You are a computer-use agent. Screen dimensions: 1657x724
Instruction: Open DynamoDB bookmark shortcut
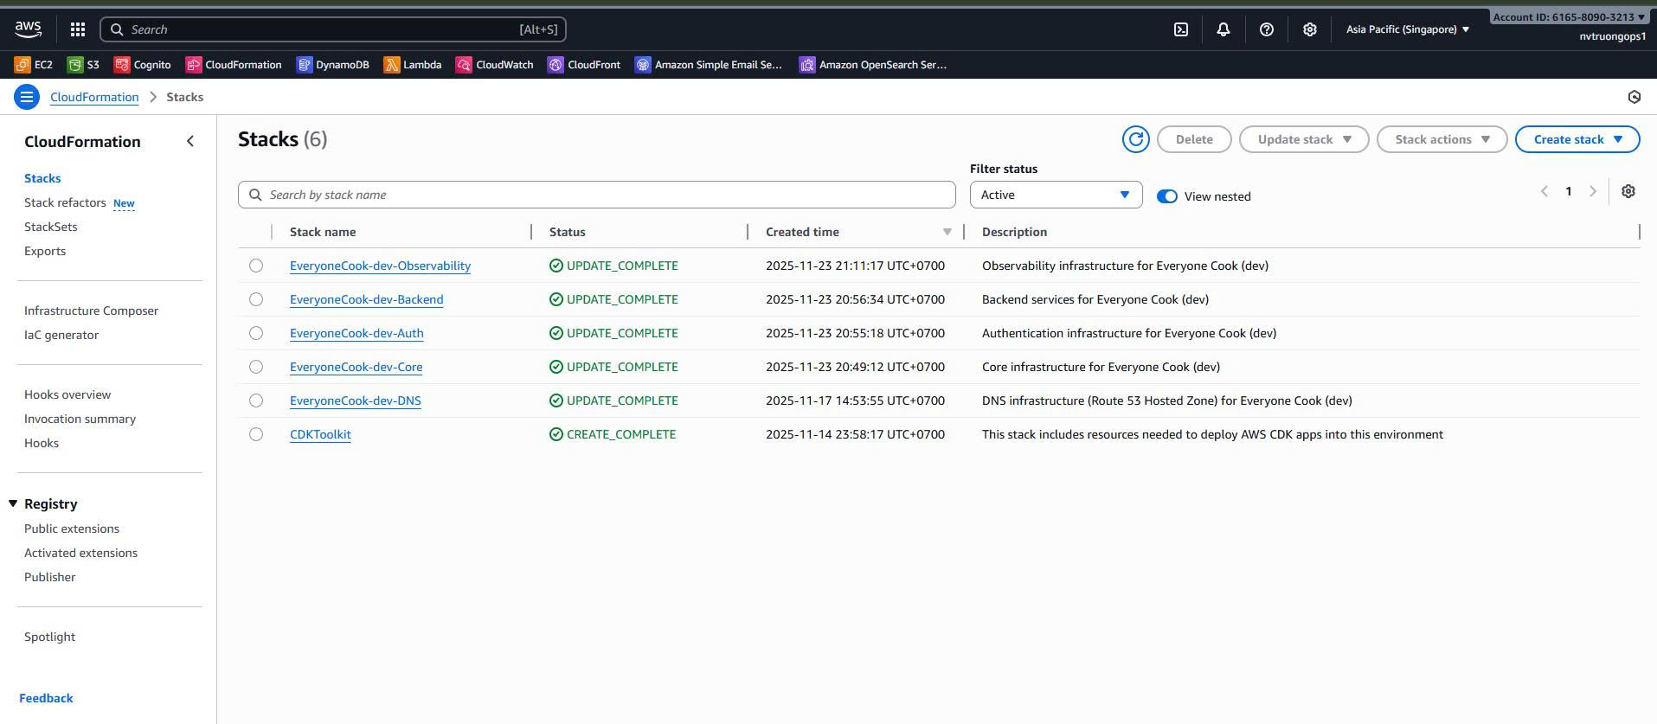[x=333, y=65]
